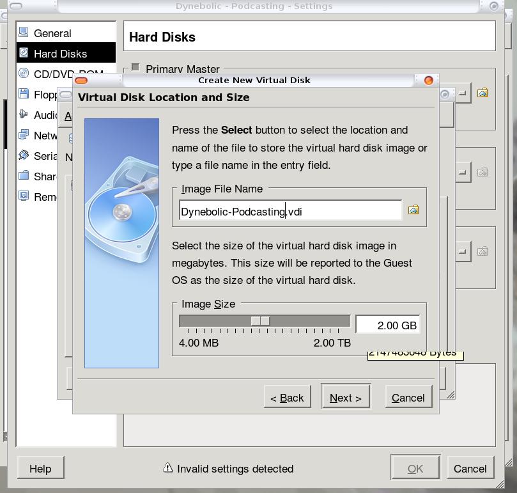Click the General settings icon in sidebar
This screenshot has height=493, width=517.
[x=24, y=33]
